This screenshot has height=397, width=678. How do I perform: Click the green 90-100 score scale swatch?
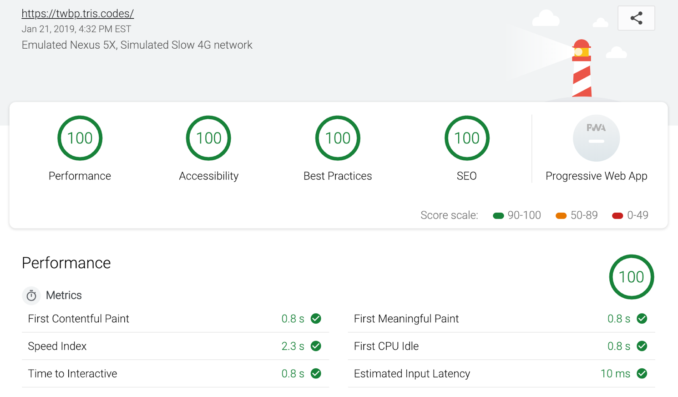tap(498, 215)
